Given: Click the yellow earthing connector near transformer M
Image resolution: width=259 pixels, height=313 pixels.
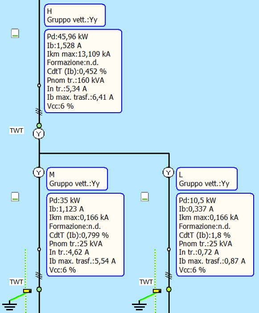Looking at the screenshot, I should point(27,291).
